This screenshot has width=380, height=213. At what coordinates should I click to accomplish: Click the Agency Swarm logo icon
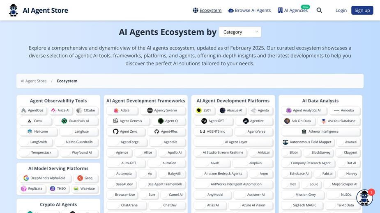coord(150,111)
